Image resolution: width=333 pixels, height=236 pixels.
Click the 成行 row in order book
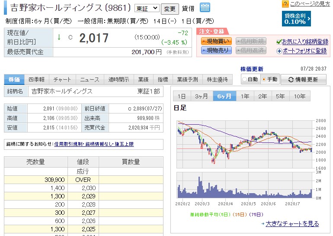point(83,171)
